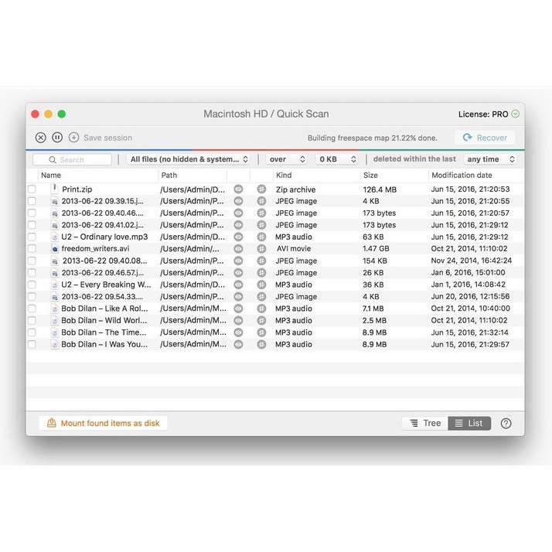Click into the Search field
The image size is (552, 552).
[72, 159]
